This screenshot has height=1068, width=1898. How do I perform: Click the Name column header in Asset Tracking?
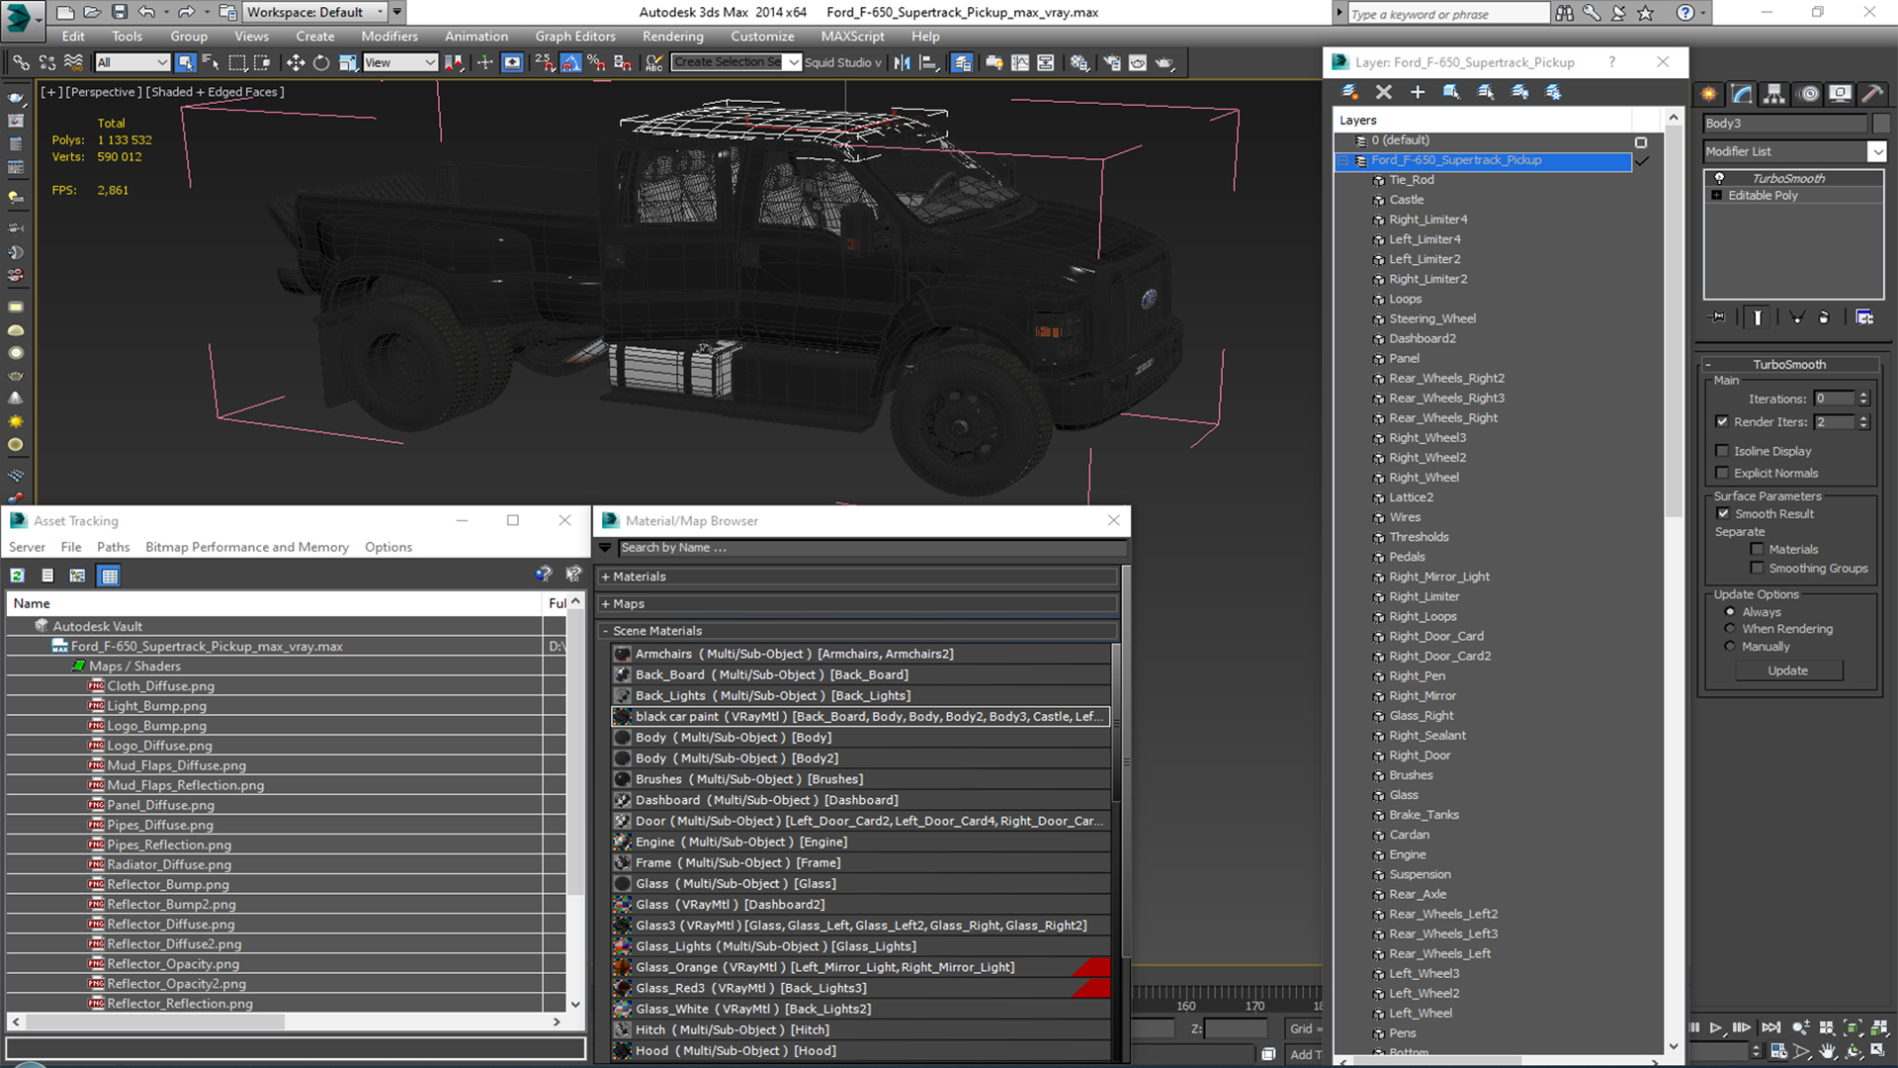pyautogui.click(x=275, y=603)
